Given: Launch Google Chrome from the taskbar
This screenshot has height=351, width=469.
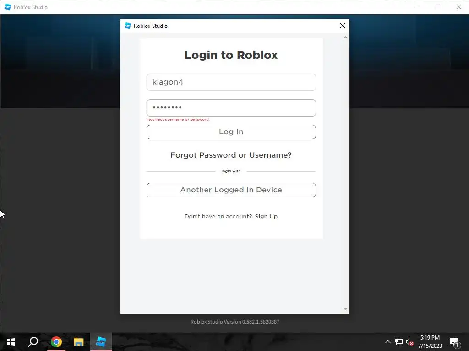Looking at the screenshot, I should tap(56, 342).
